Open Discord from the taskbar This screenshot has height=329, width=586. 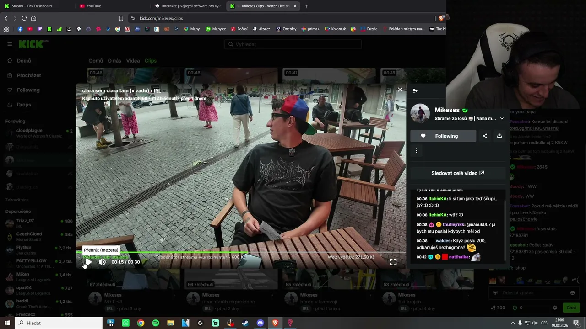coord(260,323)
